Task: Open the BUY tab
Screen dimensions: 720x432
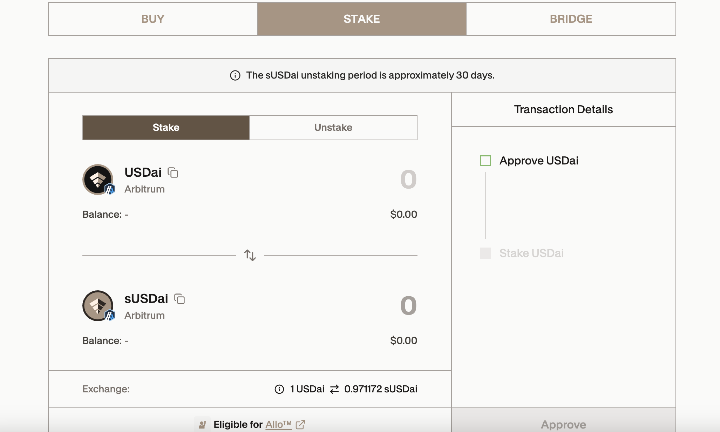Action: [x=152, y=19]
